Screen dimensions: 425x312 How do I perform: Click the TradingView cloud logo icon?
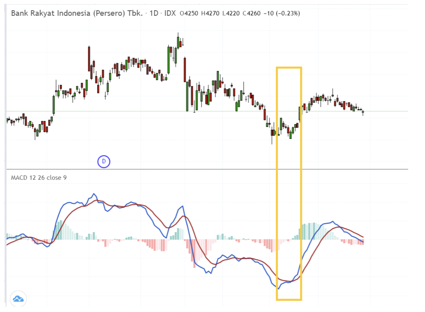tap(19, 299)
